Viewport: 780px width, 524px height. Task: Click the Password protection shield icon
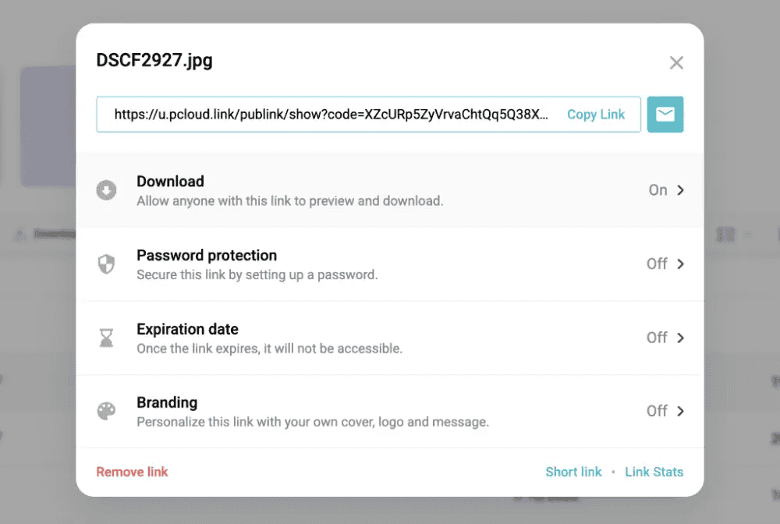pyautogui.click(x=106, y=264)
